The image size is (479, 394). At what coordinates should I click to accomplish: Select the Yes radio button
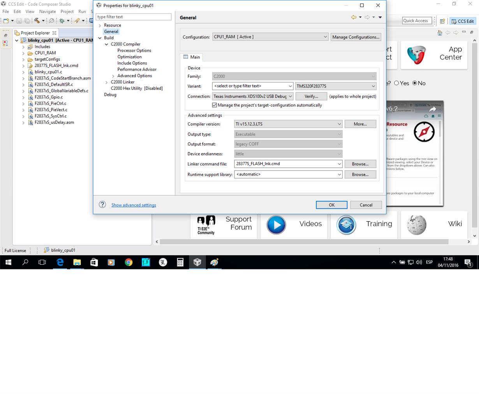[x=396, y=83]
